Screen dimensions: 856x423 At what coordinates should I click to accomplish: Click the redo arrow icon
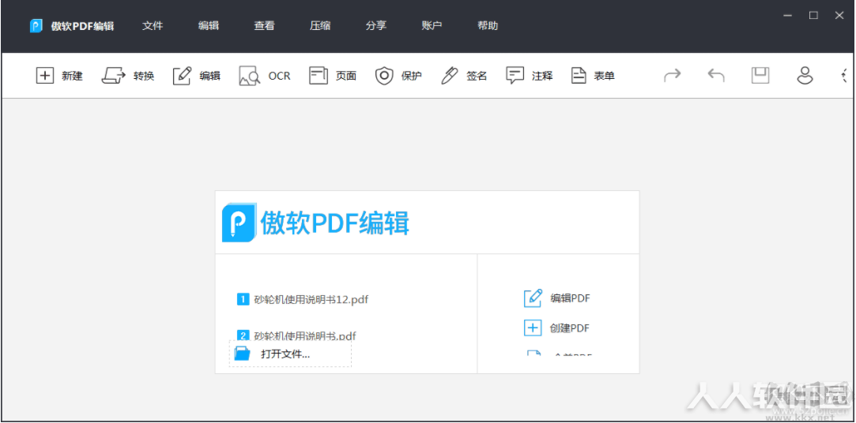[x=673, y=75]
